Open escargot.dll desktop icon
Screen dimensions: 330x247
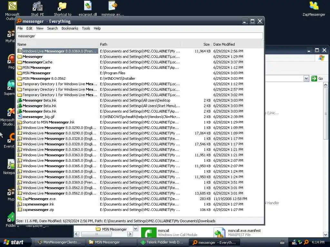[88, 8]
